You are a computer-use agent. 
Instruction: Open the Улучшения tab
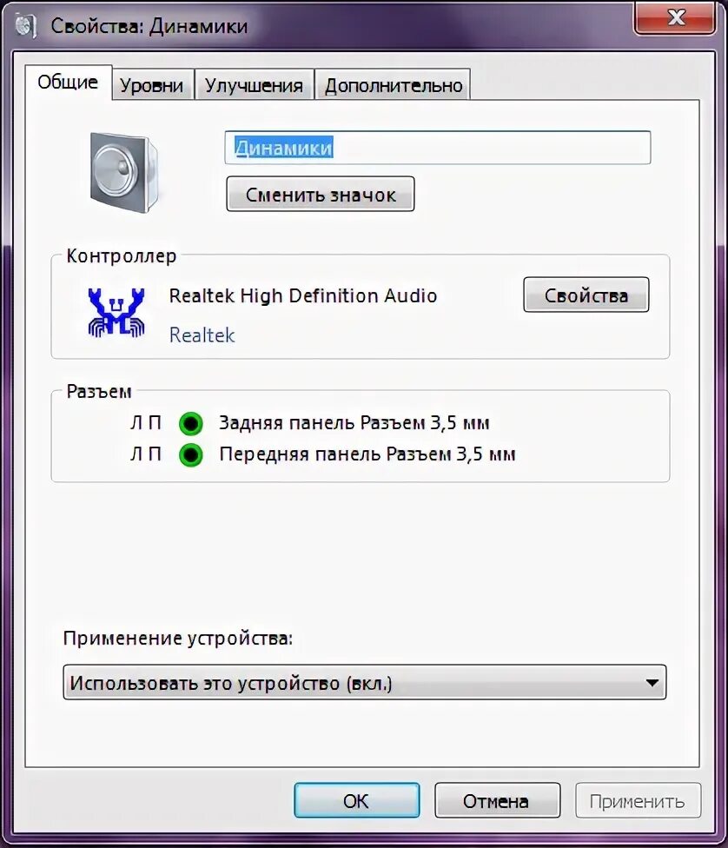(254, 85)
